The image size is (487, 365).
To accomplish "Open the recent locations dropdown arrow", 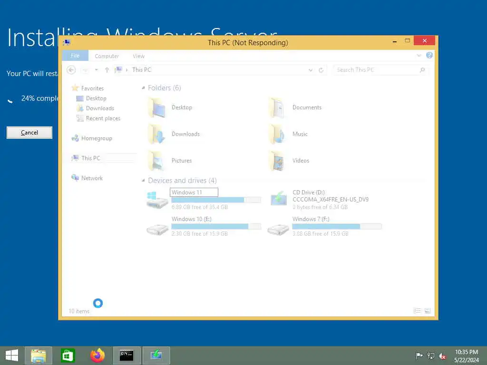I will tap(97, 70).
